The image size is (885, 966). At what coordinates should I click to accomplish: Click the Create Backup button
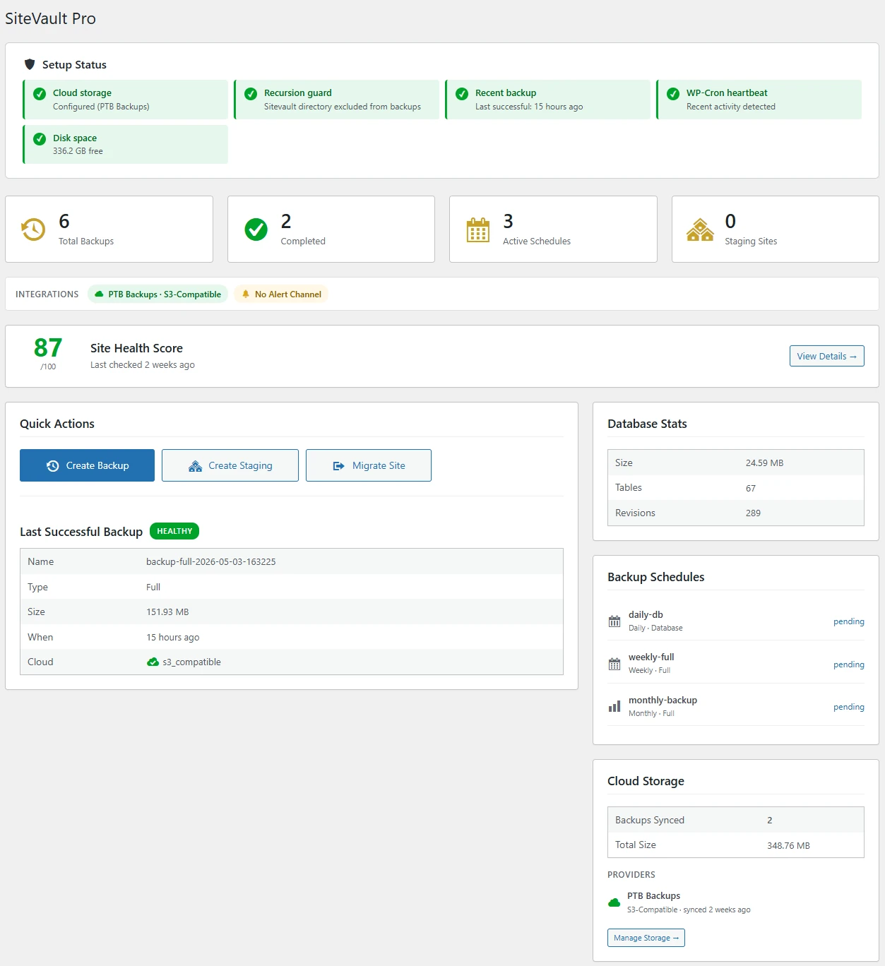(x=87, y=465)
